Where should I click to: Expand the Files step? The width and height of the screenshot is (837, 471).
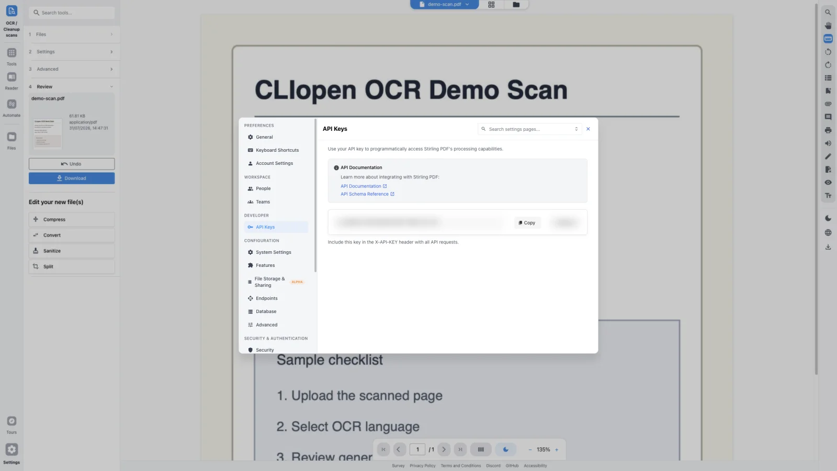pos(72,35)
